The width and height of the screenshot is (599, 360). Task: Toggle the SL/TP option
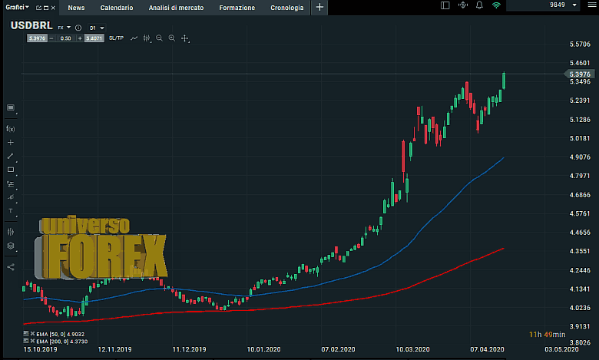(x=116, y=38)
